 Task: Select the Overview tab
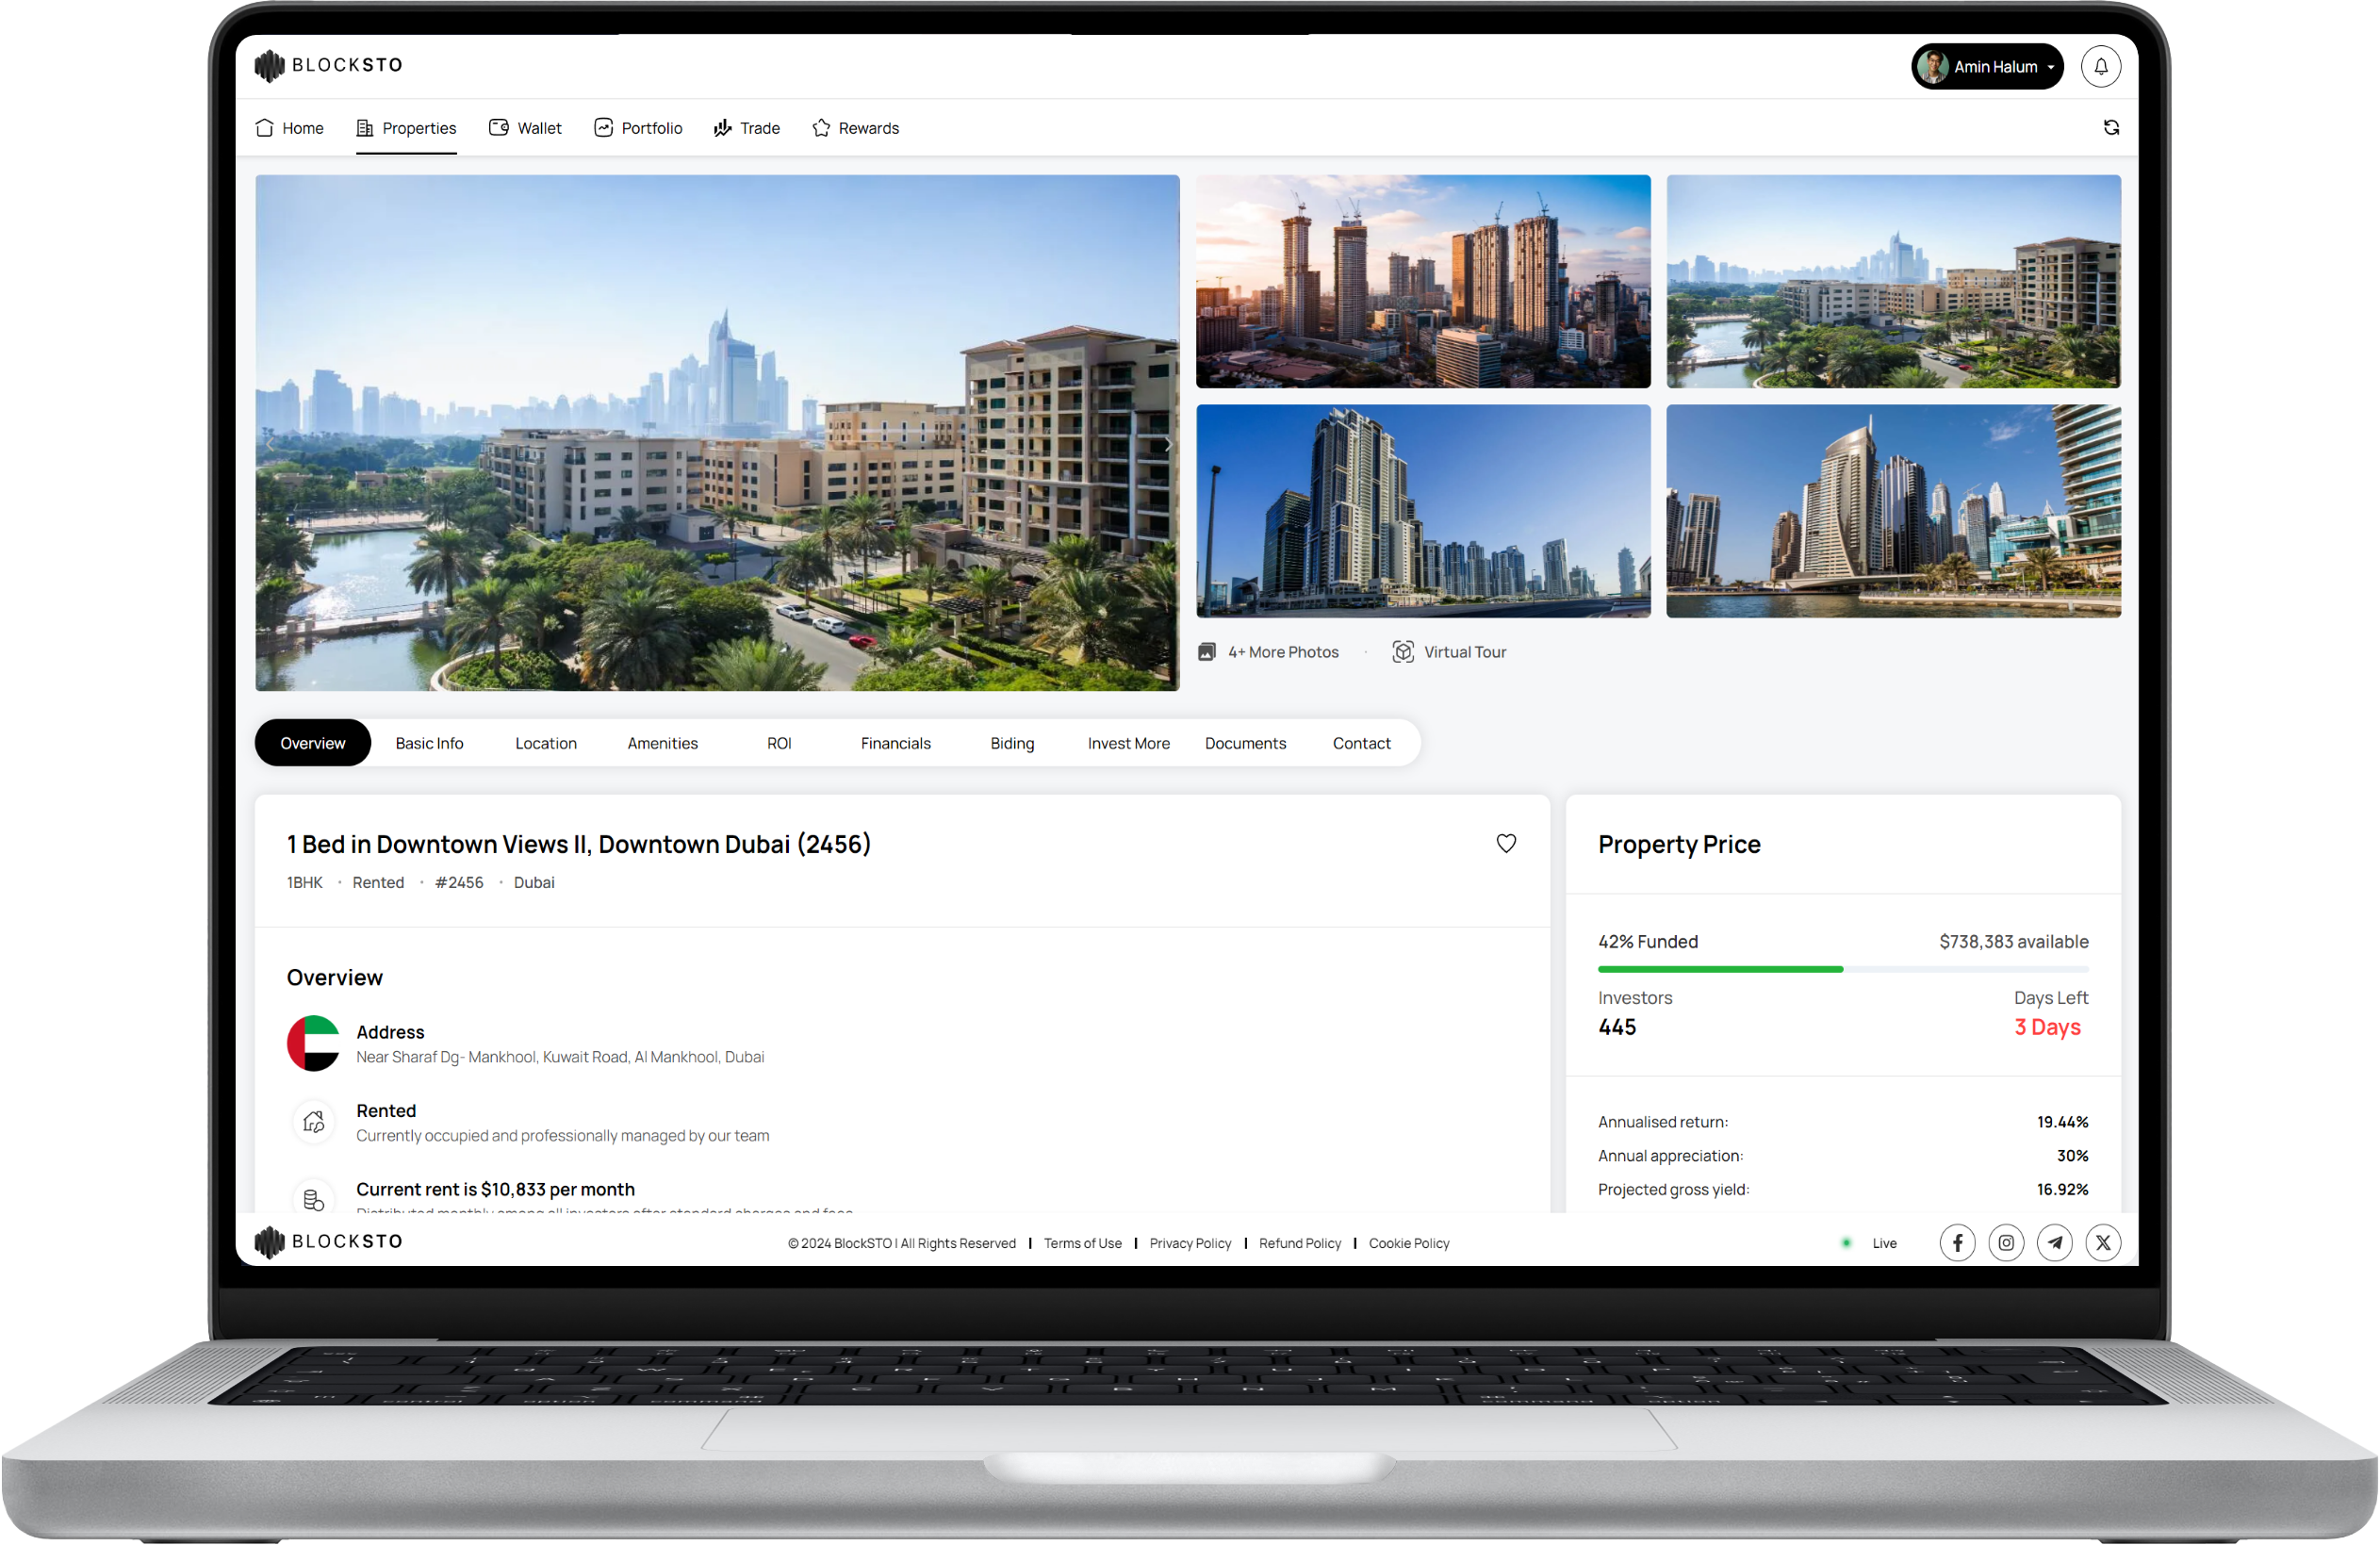click(312, 743)
